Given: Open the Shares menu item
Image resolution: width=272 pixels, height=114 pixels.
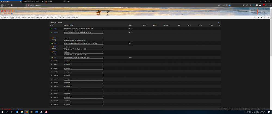Looking at the screenshot, I should [x=18, y=17].
